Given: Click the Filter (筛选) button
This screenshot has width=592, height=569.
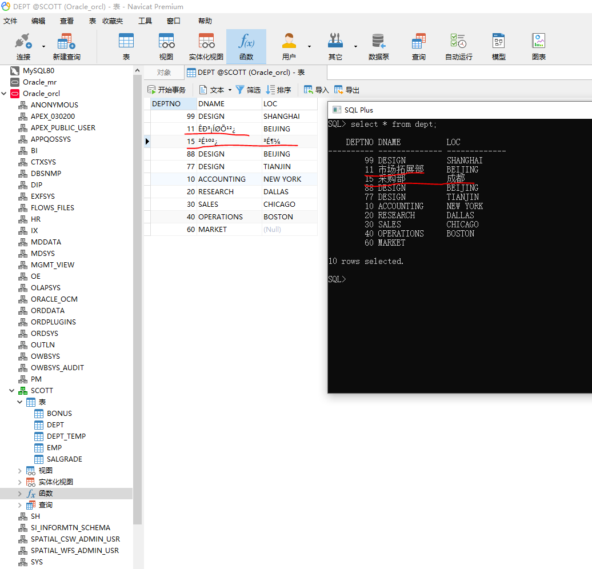Looking at the screenshot, I should pyautogui.click(x=248, y=90).
